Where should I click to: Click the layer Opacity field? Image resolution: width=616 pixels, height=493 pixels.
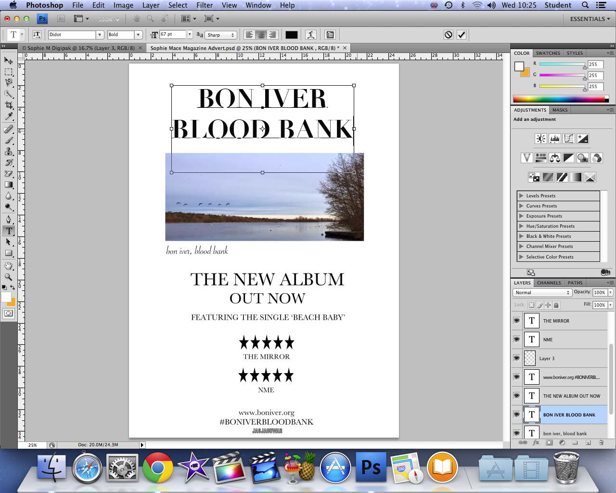tap(600, 293)
